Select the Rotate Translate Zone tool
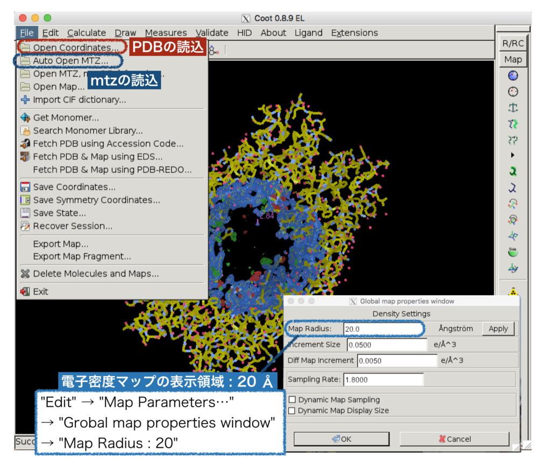Screen dimensions: 551x465 [513, 140]
